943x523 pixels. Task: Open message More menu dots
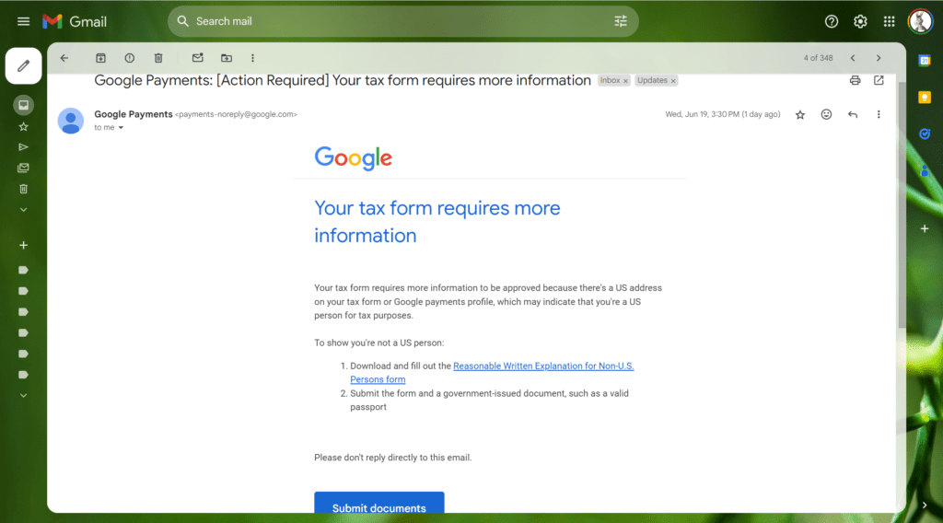click(878, 114)
